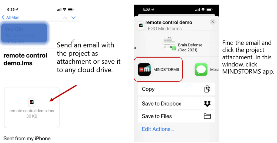Click the paperclip attachment icon
Screen dimensions: 277x143
[72, 41]
